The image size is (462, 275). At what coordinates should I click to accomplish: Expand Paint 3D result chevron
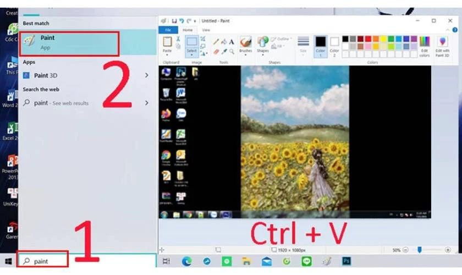click(146, 75)
